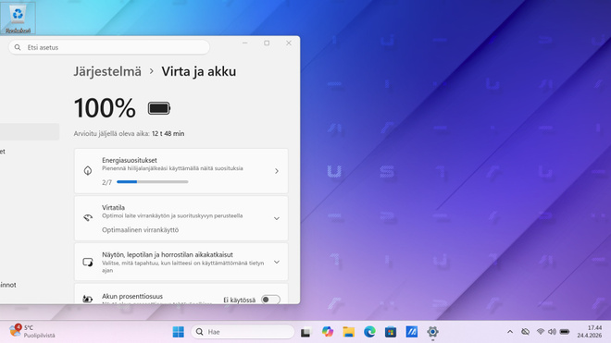Click the Virtatila power mode icon
The height and width of the screenshot is (343, 611).
coord(88,218)
